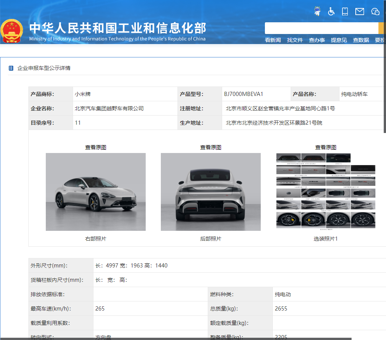Click the 货箱栏板内尺寸(mm): label
The image size is (386, 340).
tap(57, 280)
